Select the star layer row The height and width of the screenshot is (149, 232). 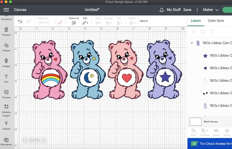click(210, 56)
